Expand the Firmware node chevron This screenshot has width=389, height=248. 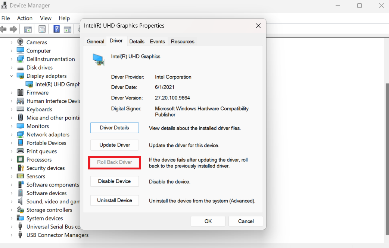(12, 93)
